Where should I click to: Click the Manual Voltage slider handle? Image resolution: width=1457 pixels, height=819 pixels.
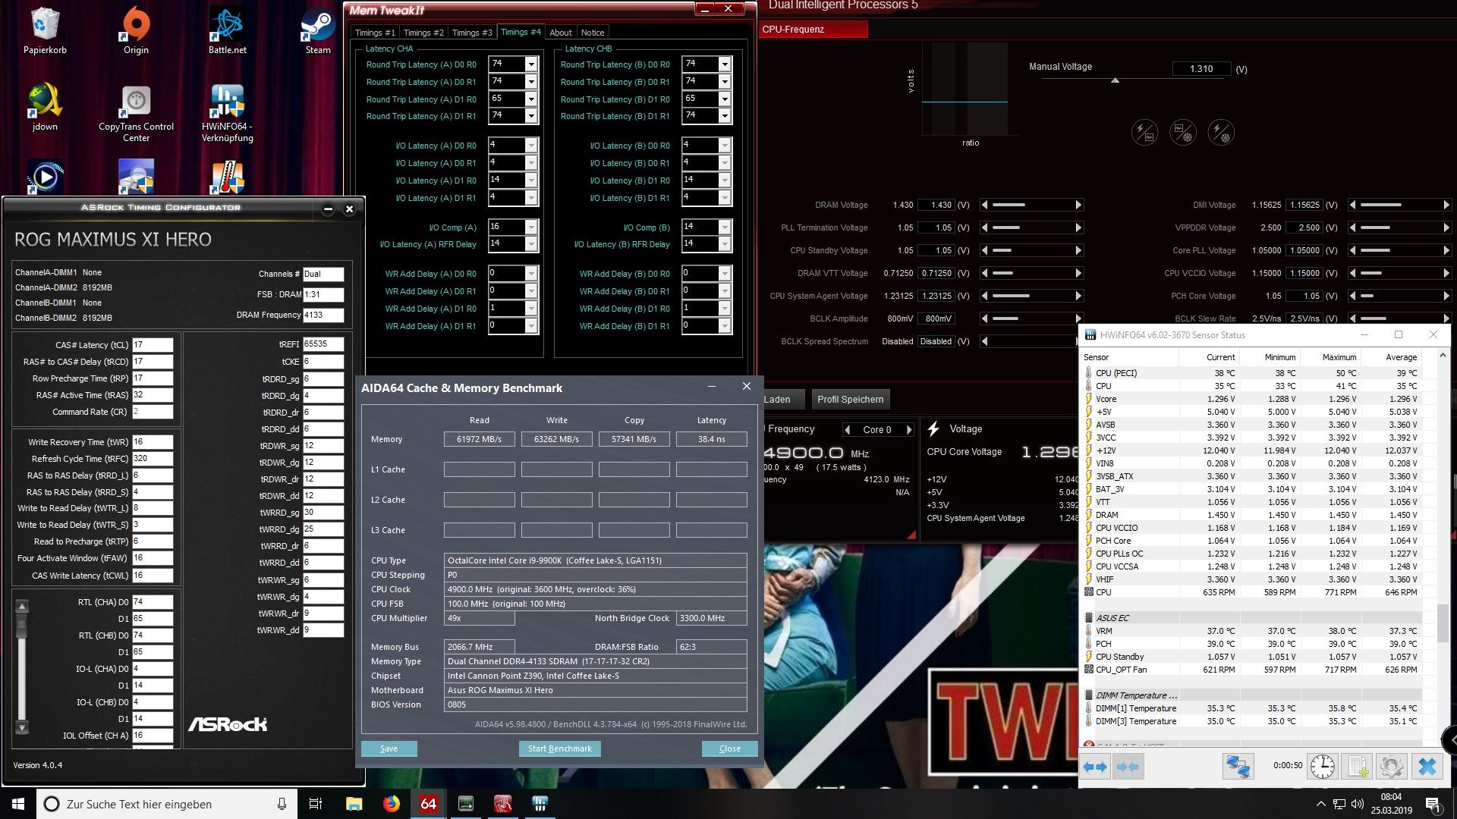coord(1115,80)
